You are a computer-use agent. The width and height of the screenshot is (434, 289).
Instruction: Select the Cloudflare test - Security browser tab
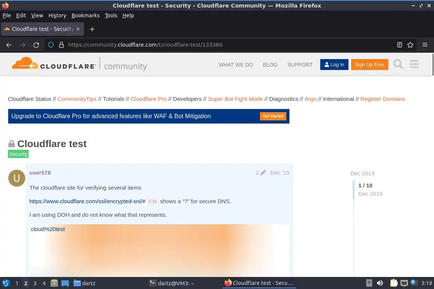pos(42,29)
